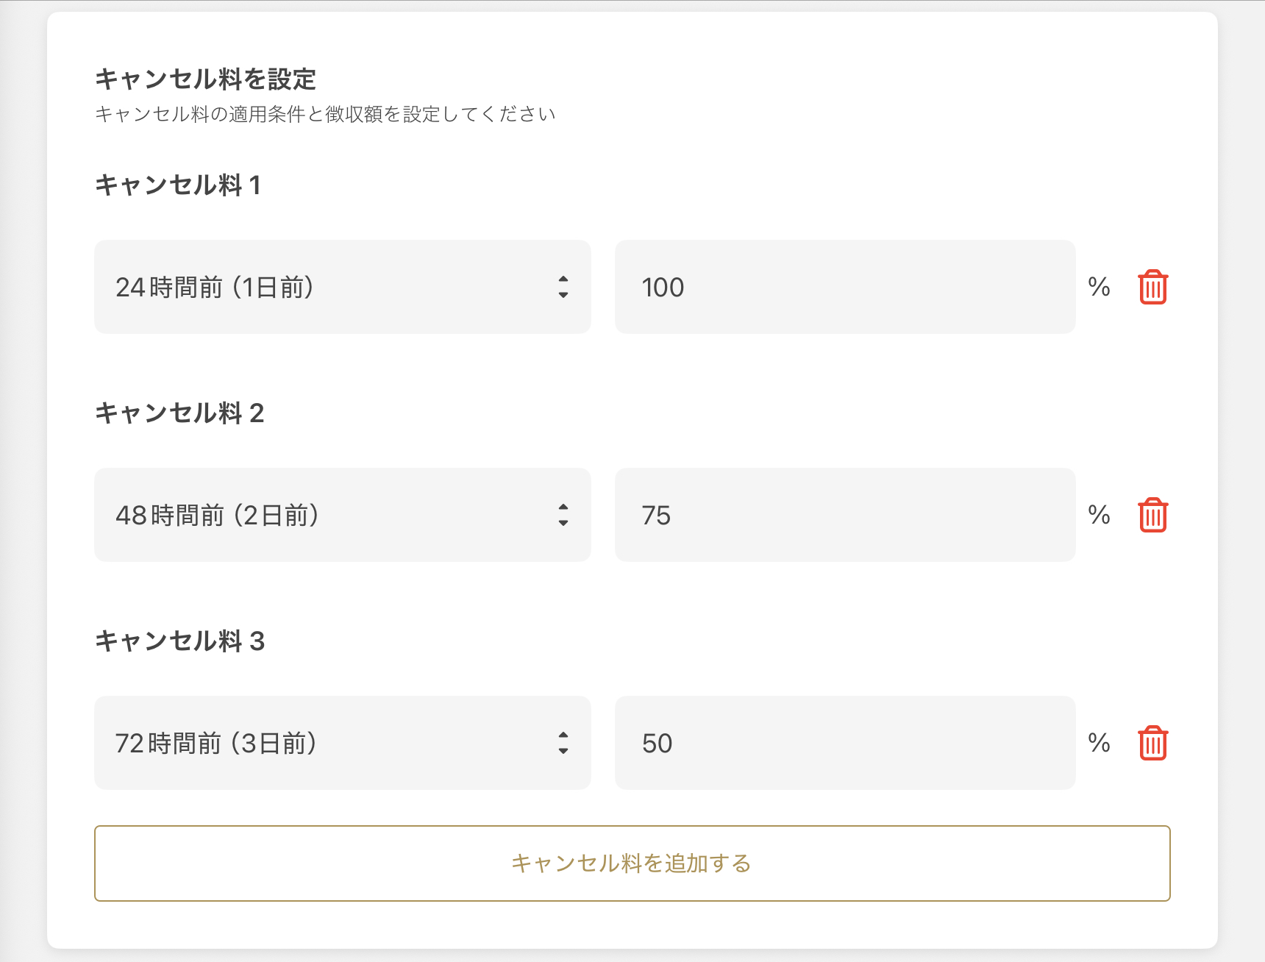Image resolution: width=1265 pixels, height=962 pixels.
Task: Click the trash icon for キャンセル料 2
Action: pos(1152,515)
